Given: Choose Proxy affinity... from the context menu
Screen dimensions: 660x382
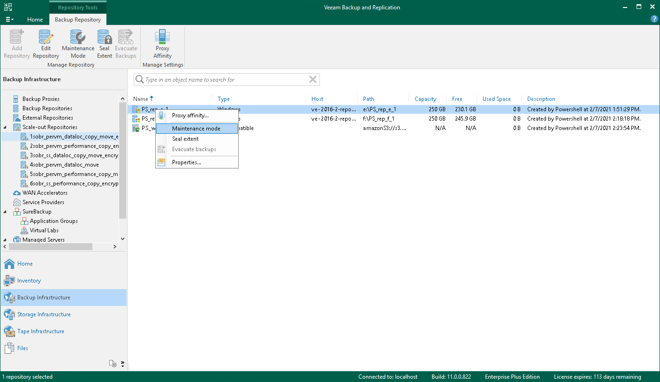Looking at the screenshot, I should pos(197,115).
